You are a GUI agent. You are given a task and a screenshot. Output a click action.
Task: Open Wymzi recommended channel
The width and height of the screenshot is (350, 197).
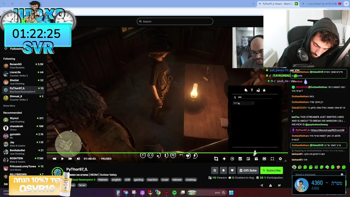(x=23, y=120)
